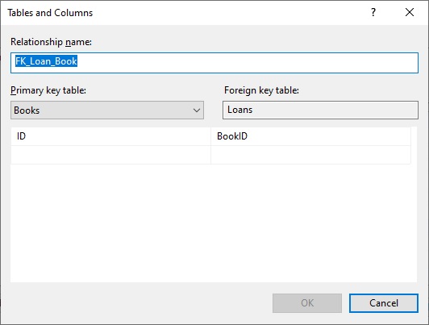Click the Foreign key table label
Viewport: 429px width, 325px height.
pos(261,90)
